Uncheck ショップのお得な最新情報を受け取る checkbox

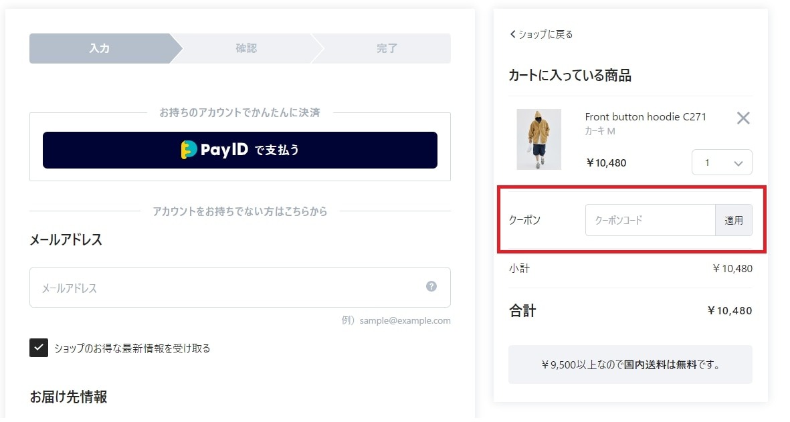click(39, 348)
